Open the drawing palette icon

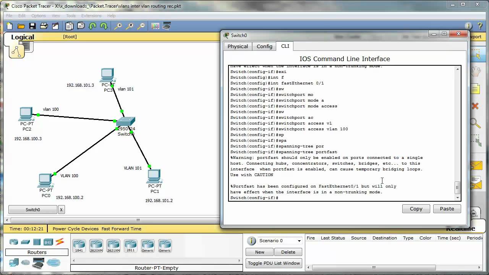tap(155, 26)
